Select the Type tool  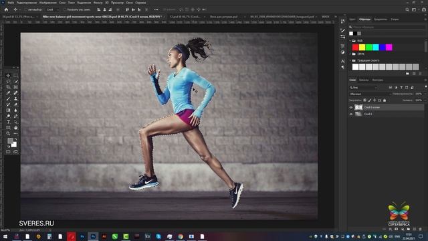pos(8,122)
